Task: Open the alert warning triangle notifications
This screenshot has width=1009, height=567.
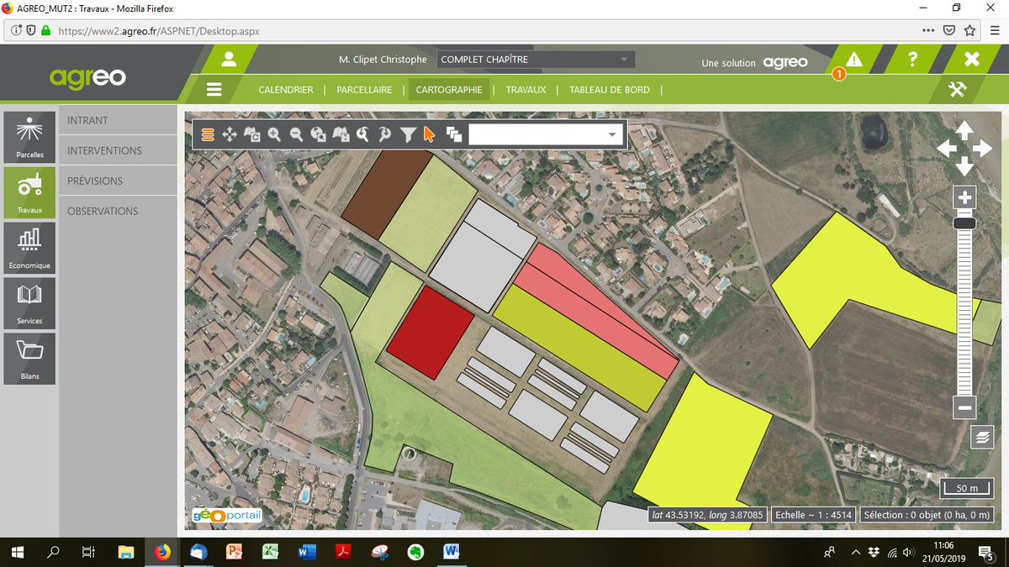Action: [x=853, y=60]
